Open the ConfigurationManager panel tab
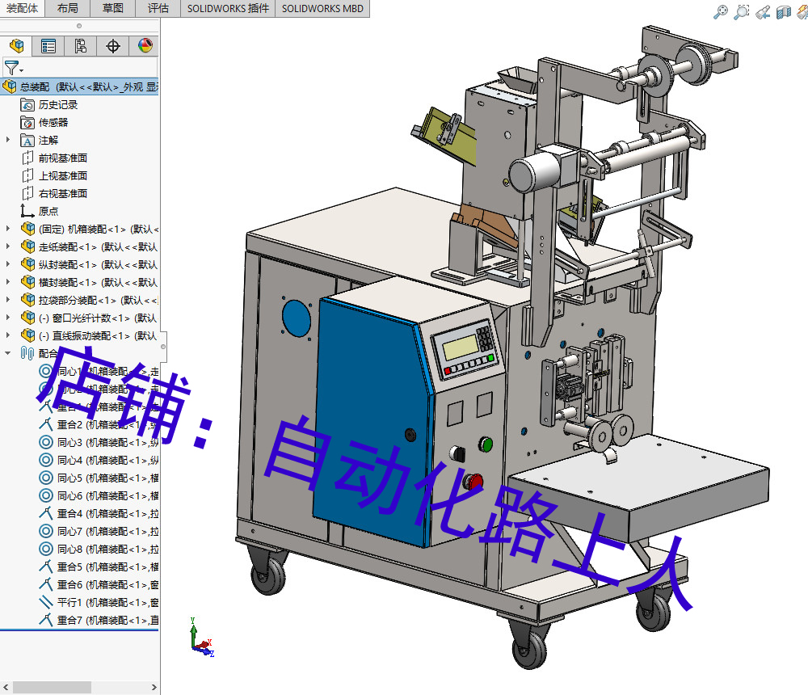This screenshot has width=808, height=695. coord(80,46)
